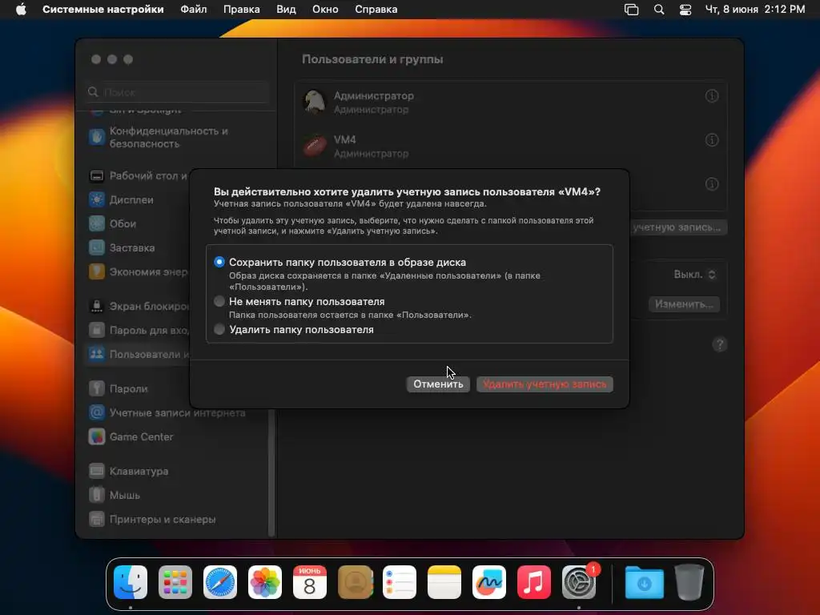Click the sidebar scrollbar
Image resolution: width=820 pixels, height=615 pixels.
271,473
